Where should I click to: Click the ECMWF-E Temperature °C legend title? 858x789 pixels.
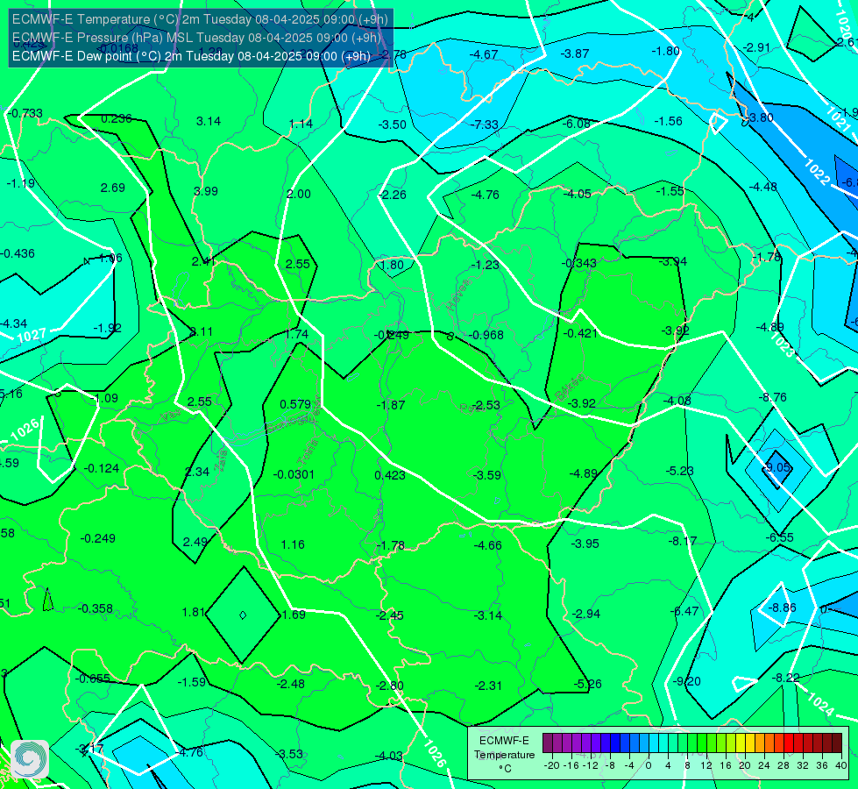click(504, 755)
